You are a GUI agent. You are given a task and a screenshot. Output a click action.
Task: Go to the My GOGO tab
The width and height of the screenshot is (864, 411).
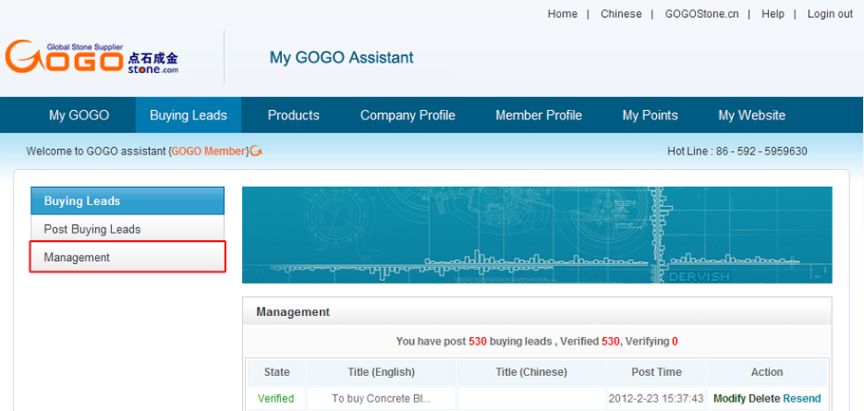click(79, 115)
